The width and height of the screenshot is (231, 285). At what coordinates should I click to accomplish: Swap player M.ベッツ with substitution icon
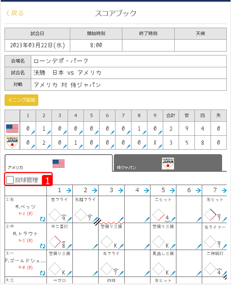(x=43, y=219)
